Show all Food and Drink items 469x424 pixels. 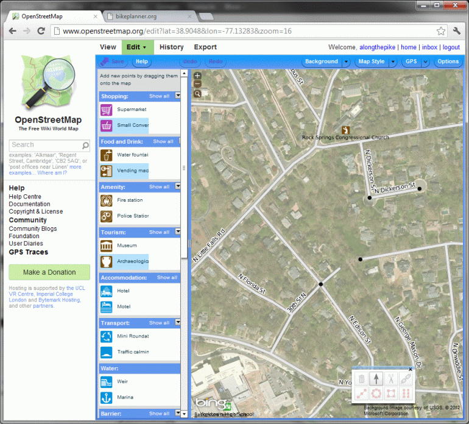click(163, 141)
